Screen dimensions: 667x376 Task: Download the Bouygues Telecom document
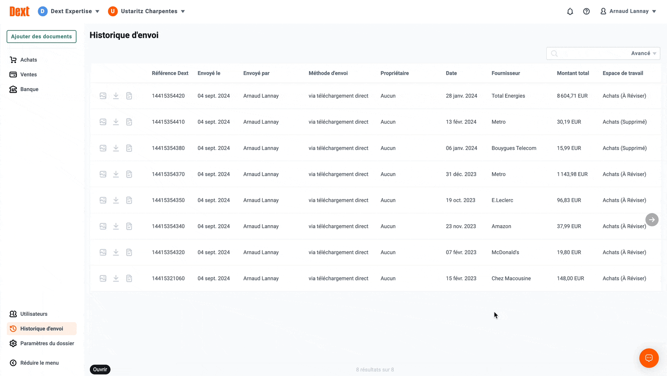116,148
